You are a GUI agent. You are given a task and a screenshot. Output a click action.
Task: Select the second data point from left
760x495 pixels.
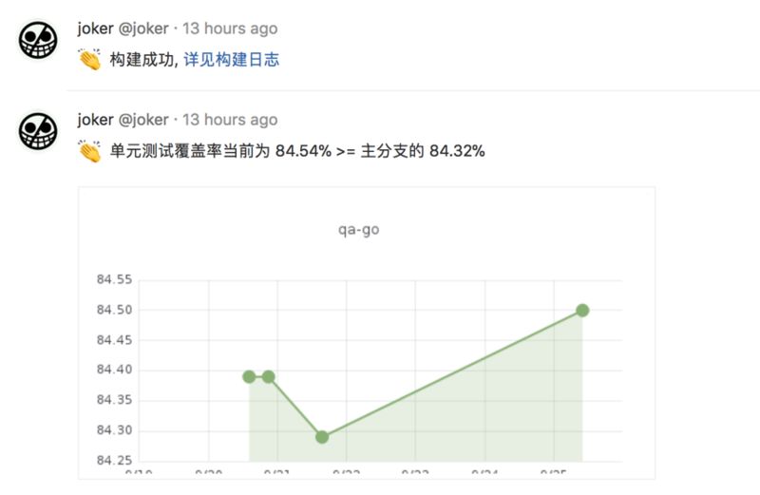point(269,376)
